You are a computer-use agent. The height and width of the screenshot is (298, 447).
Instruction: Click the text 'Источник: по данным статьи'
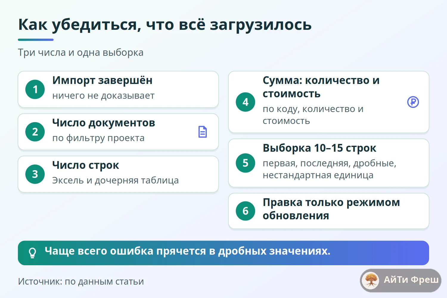click(81, 282)
